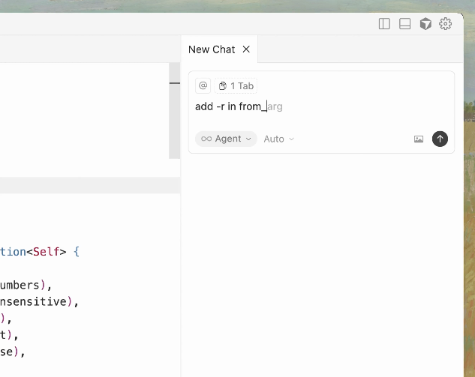
Task: Send the message with the arrow button
Action: [x=440, y=139]
